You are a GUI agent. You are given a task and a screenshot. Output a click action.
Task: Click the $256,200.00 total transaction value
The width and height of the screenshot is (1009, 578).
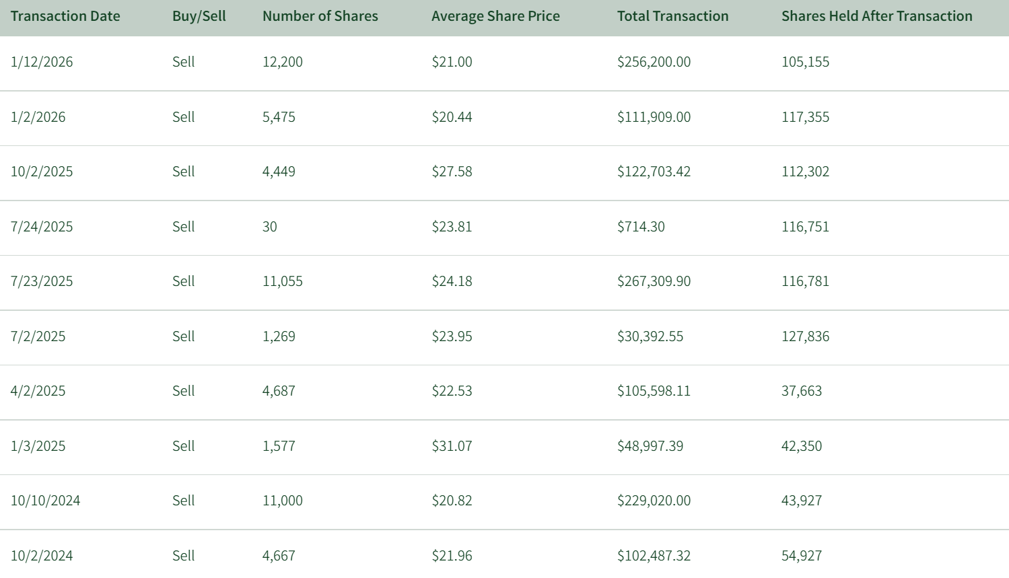(x=654, y=62)
